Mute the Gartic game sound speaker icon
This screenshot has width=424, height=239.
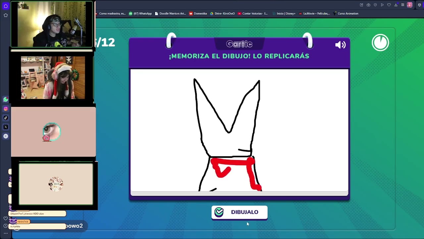pos(340,45)
